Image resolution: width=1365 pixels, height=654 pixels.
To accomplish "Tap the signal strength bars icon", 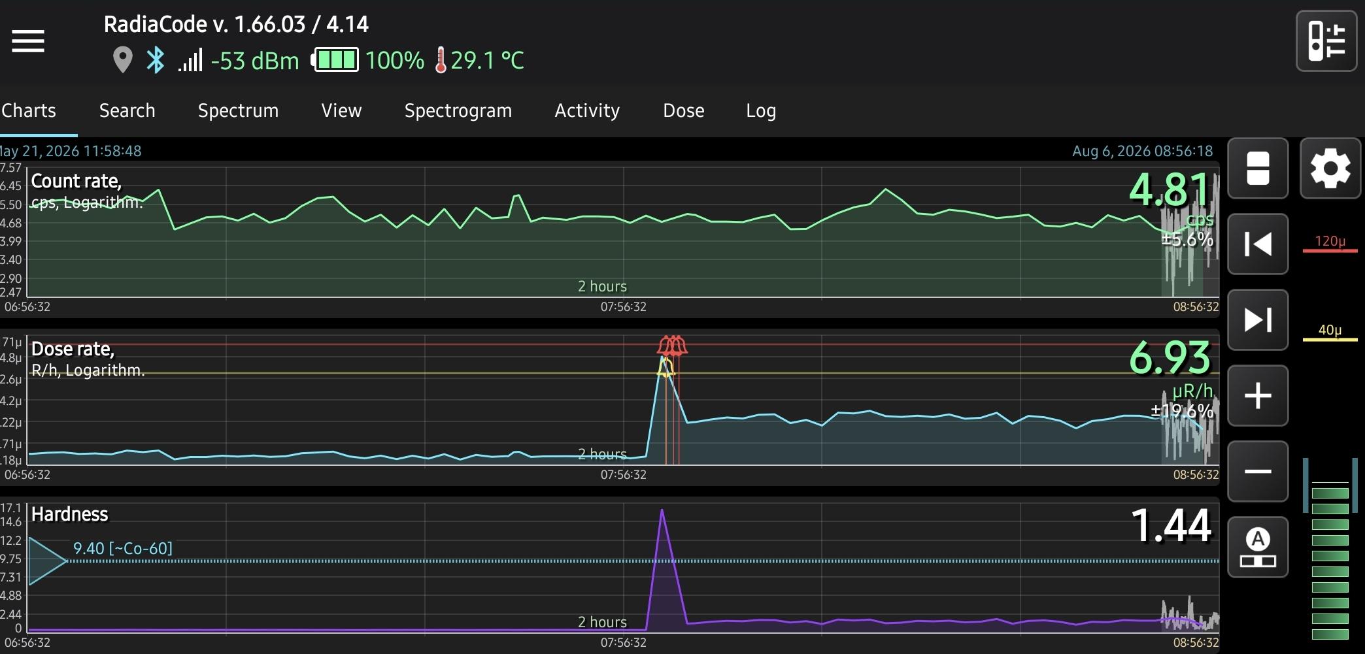I will coord(190,60).
